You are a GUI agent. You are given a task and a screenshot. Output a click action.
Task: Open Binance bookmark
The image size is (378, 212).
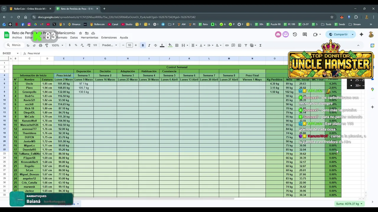pyautogui.click(x=74, y=24)
